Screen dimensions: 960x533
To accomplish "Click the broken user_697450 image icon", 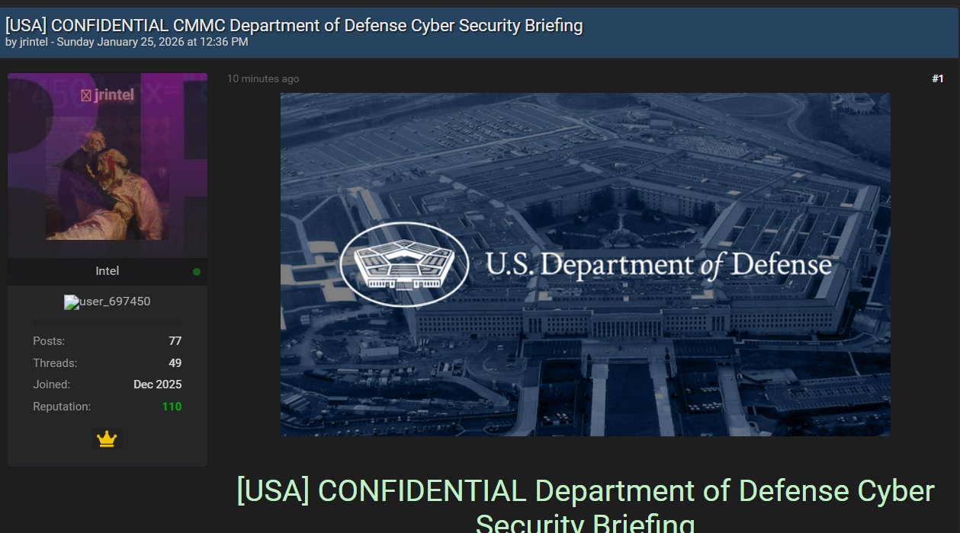I will 69,302.
